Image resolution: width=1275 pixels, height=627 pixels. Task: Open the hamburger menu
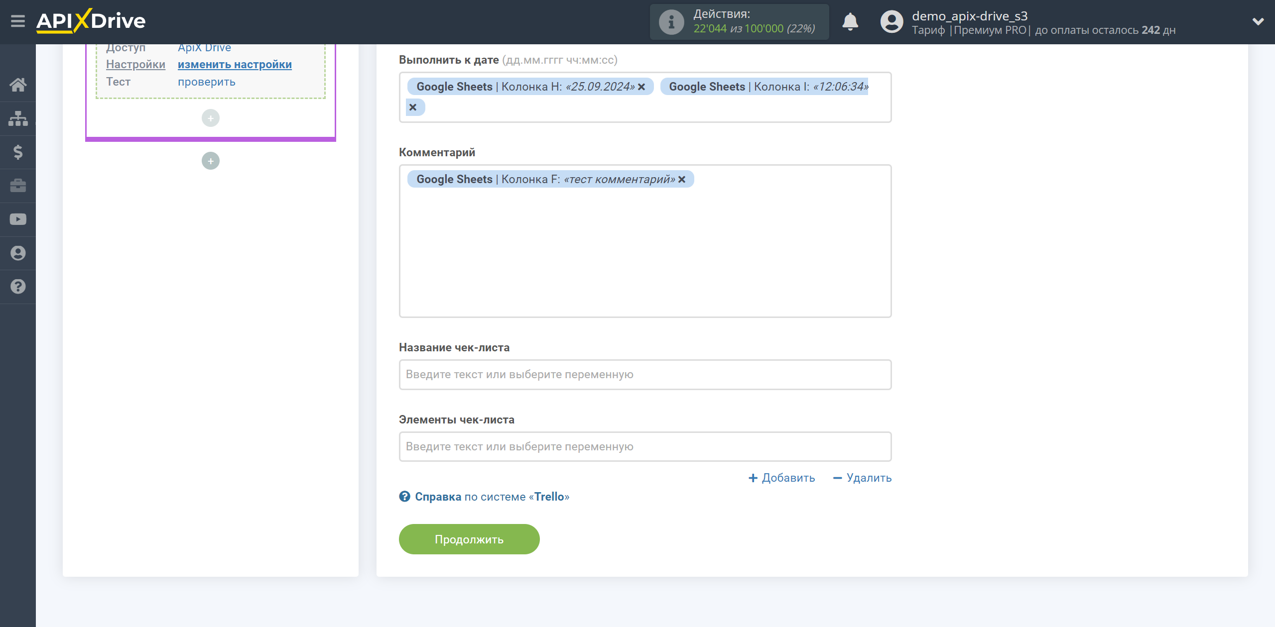click(x=18, y=21)
